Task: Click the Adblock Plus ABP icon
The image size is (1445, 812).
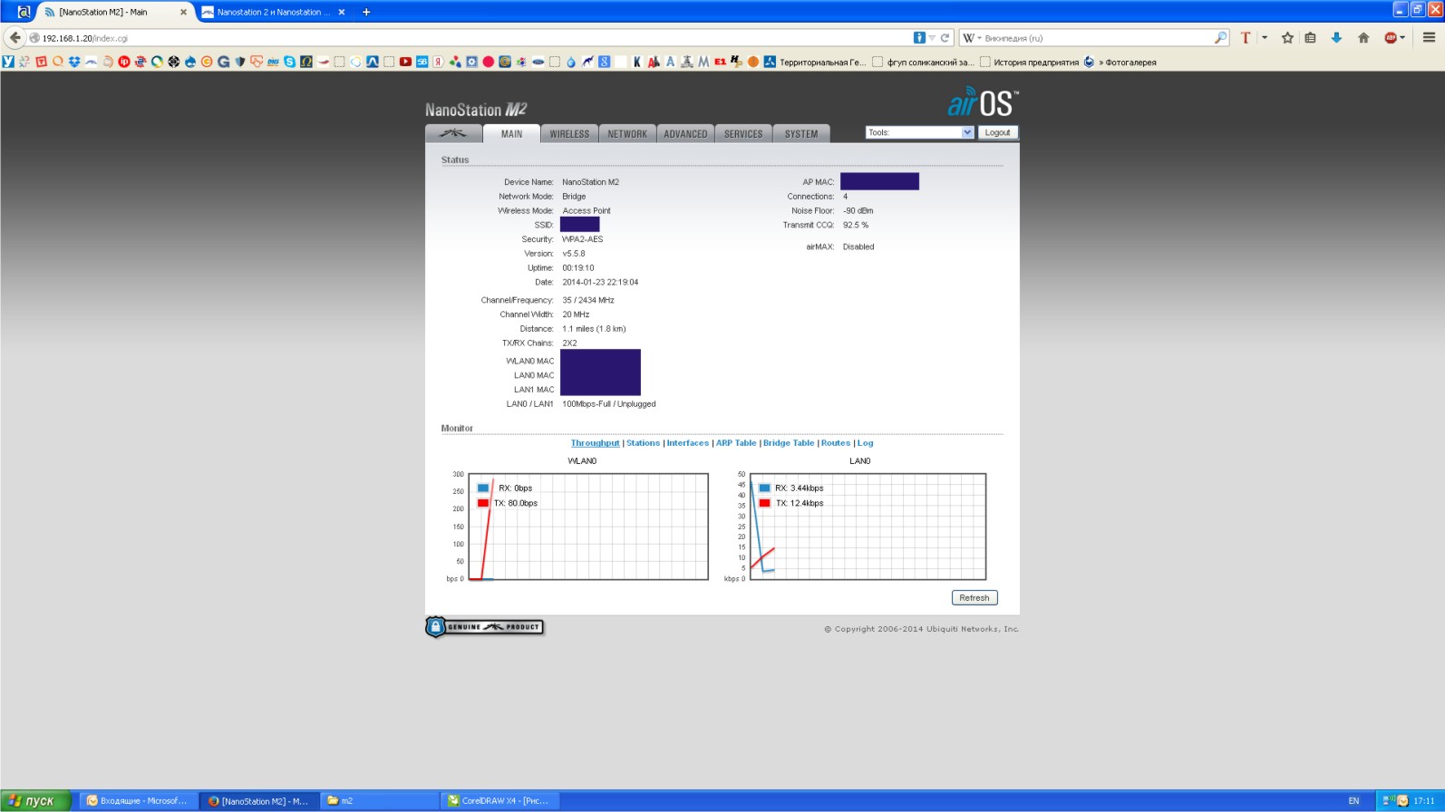Action: click(x=1391, y=38)
